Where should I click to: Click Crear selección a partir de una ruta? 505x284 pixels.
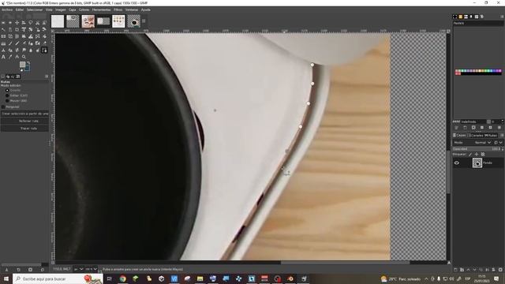click(x=24, y=114)
